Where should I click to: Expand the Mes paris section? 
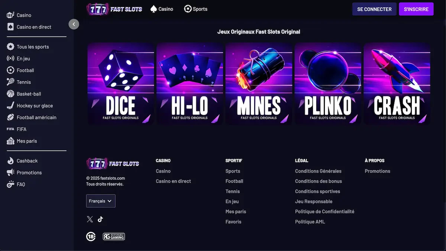(x=23, y=141)
